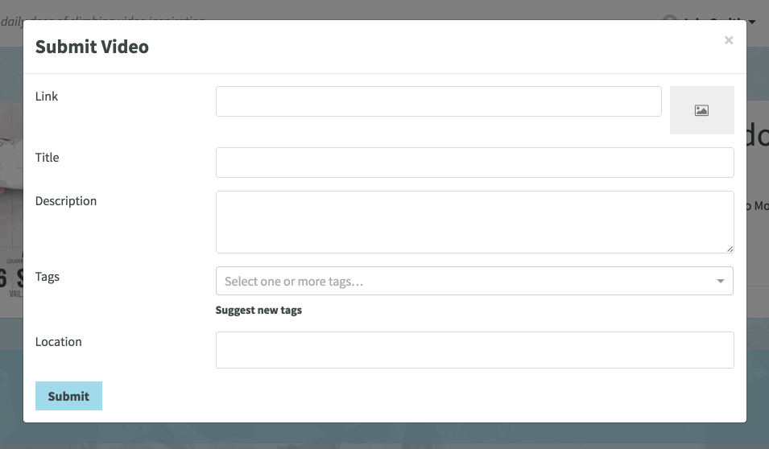Click the Tags dropdown arrow
This screenshot has width=769, height=449.
pos(721,281)
